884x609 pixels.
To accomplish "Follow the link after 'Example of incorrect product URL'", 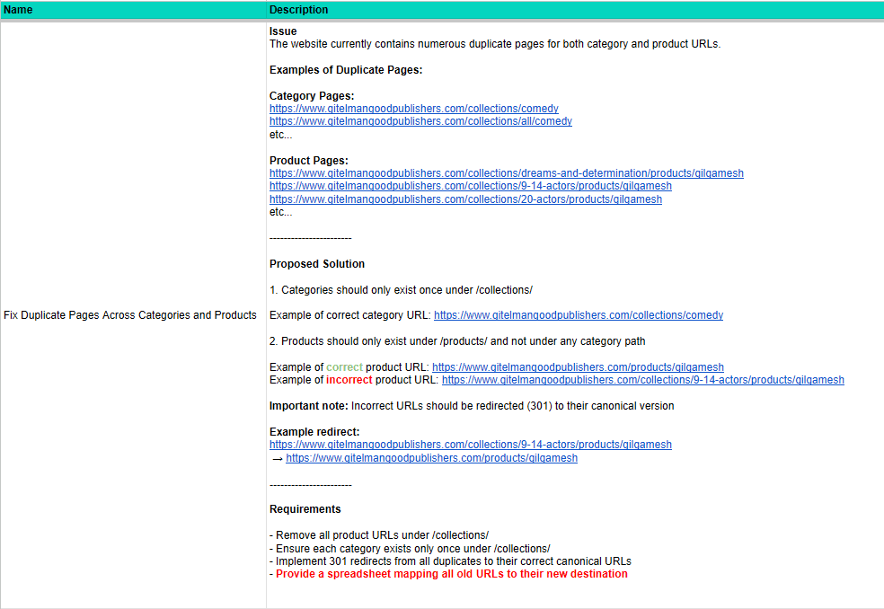I will point(643,380).
